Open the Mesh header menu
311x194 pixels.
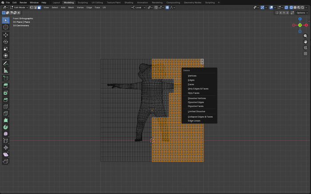point(71,8)
